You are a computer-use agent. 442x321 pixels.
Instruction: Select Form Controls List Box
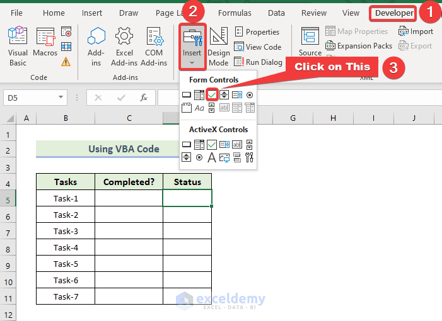pos(237,95)
